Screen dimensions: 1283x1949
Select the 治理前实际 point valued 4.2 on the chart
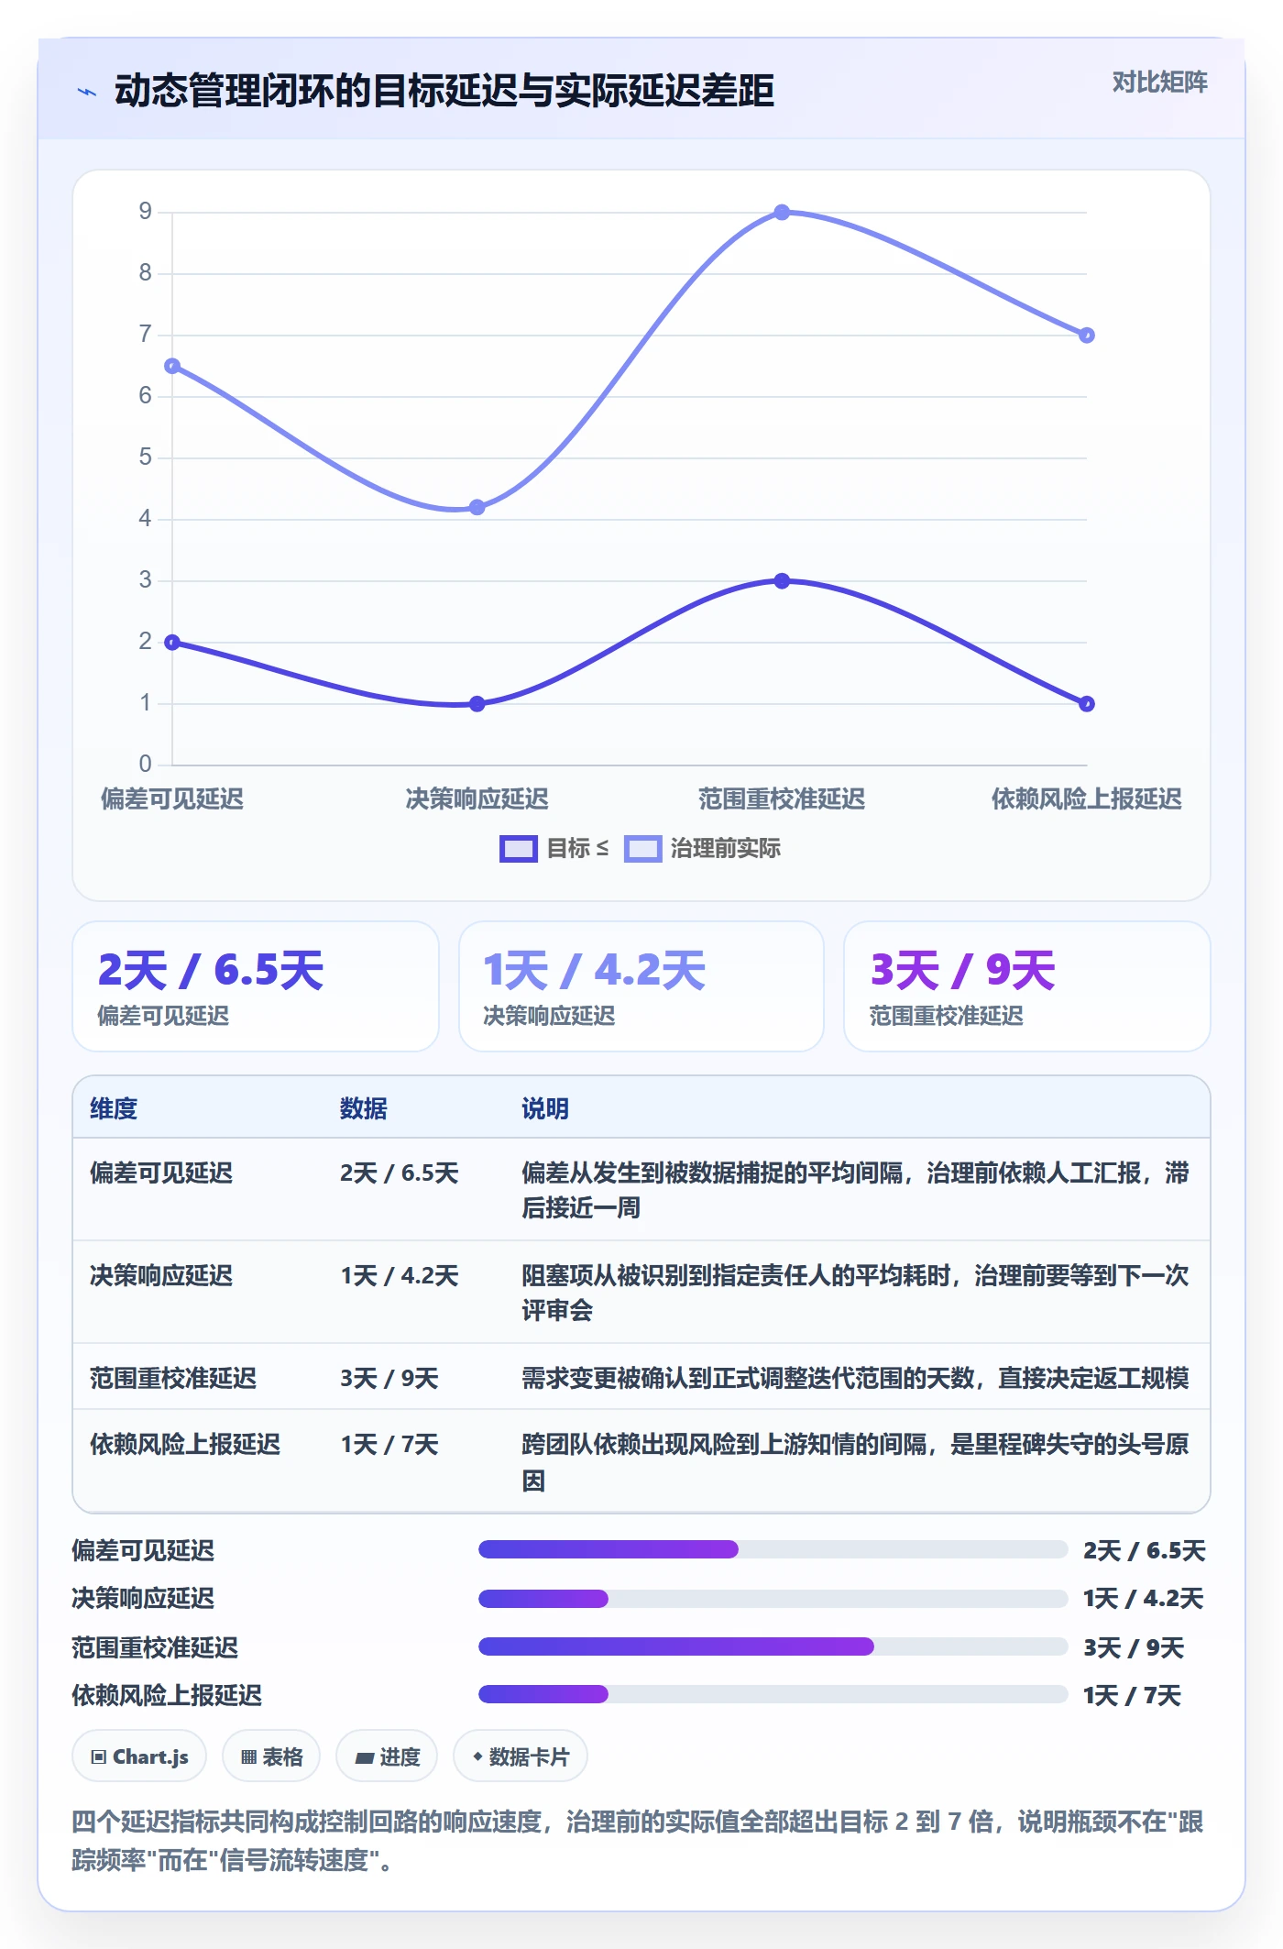(x=477, y=507)
